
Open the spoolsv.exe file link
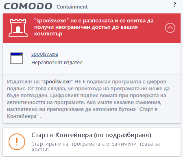pos(45,54)
